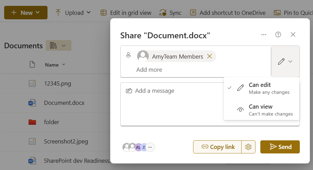Sort by the Name column header
Image resolution: width=313 pixels, height=170 pixels.
click(55, 65)
